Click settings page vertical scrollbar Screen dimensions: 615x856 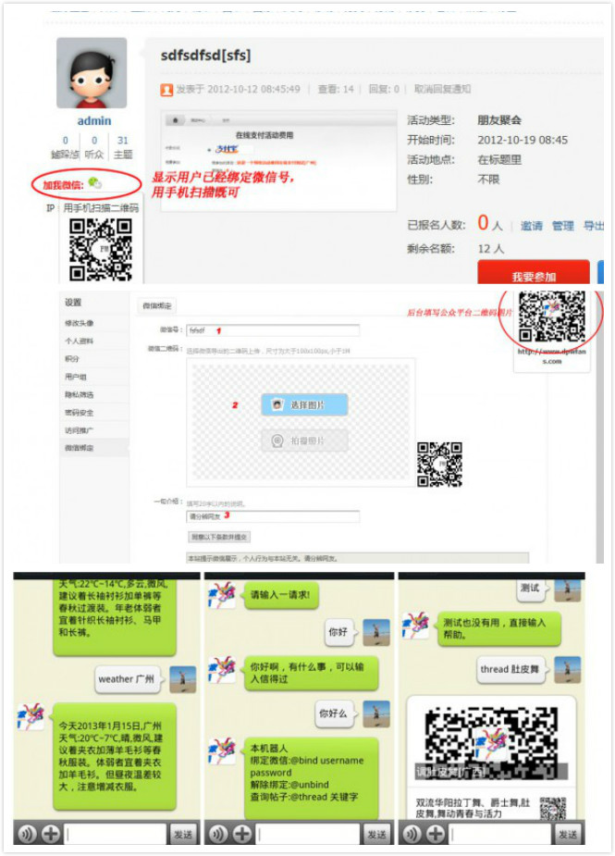[599, 426]
